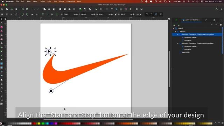Move selected object down in layers

[x=216, y=25]
